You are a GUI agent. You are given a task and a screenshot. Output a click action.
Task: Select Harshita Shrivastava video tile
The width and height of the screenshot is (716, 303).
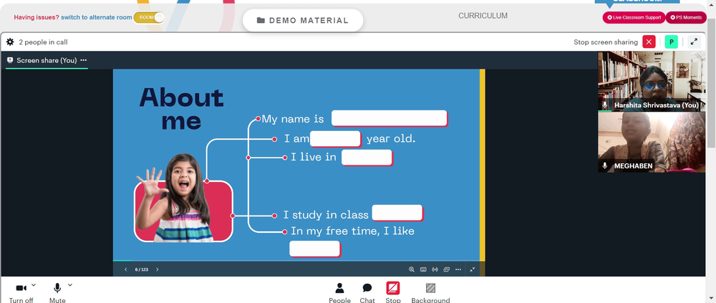[x=652, y=82]
